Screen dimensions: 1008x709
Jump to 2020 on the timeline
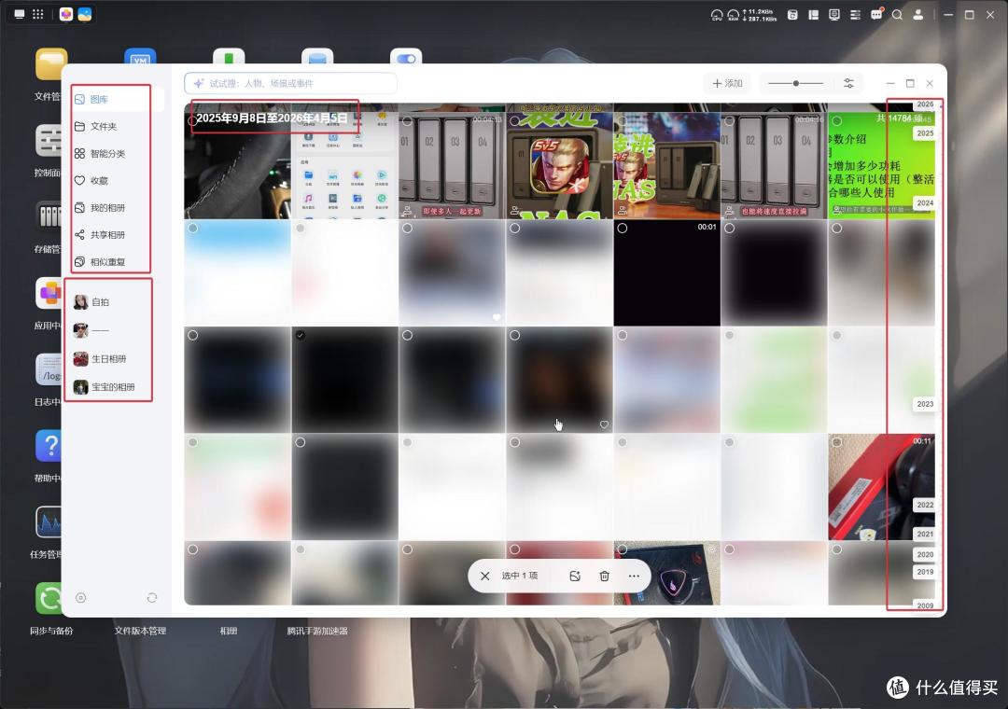925,555
